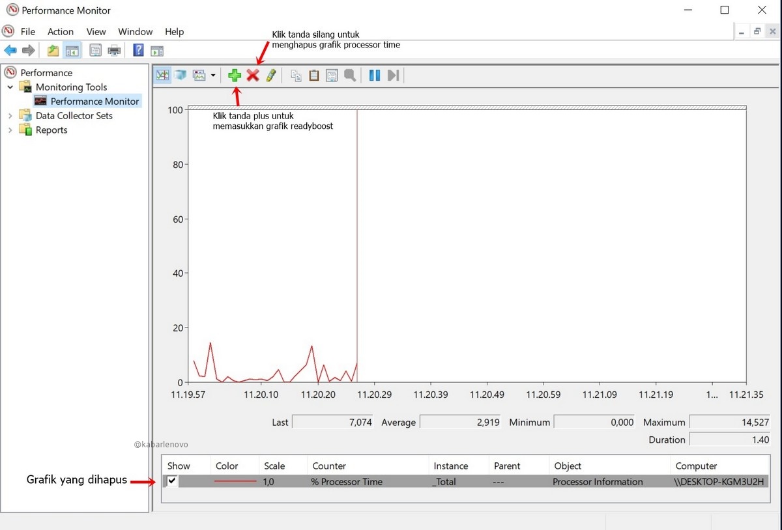Open the Window menu
The height and width of the screenshot is (530, 782).
point(135,31)
